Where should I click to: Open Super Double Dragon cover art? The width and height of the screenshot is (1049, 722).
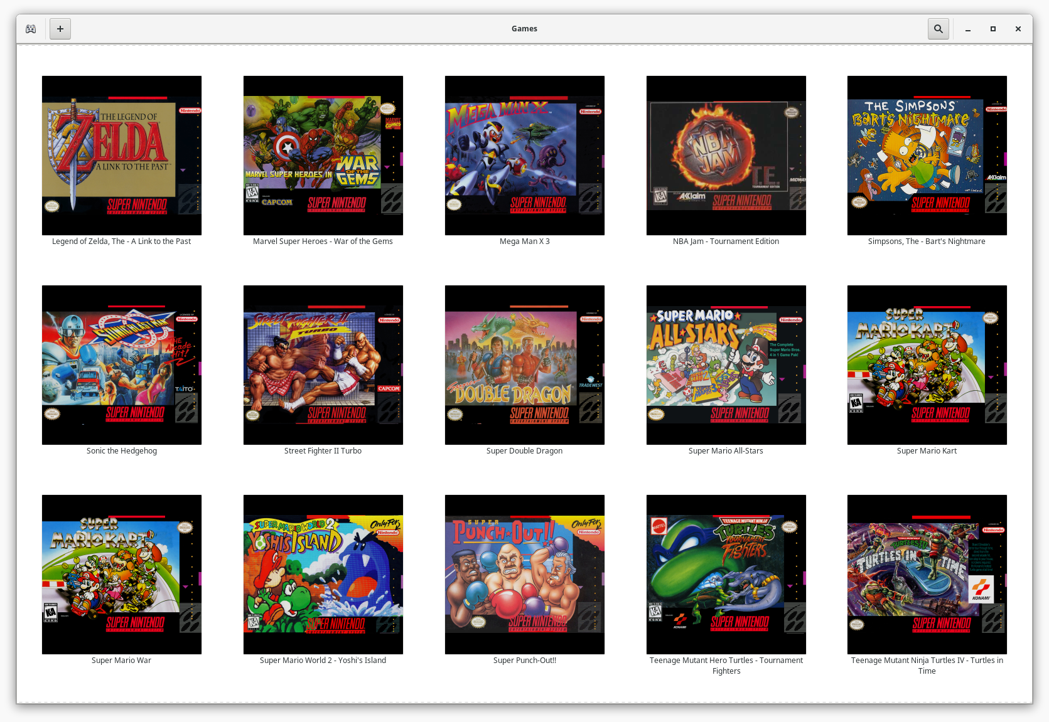(x=525, y=365)
